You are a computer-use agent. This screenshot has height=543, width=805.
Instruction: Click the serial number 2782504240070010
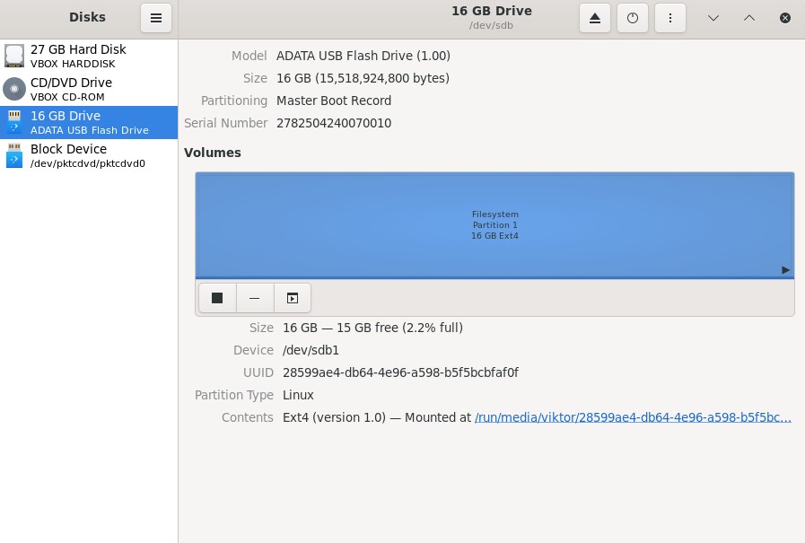click(x=333, y=123)
